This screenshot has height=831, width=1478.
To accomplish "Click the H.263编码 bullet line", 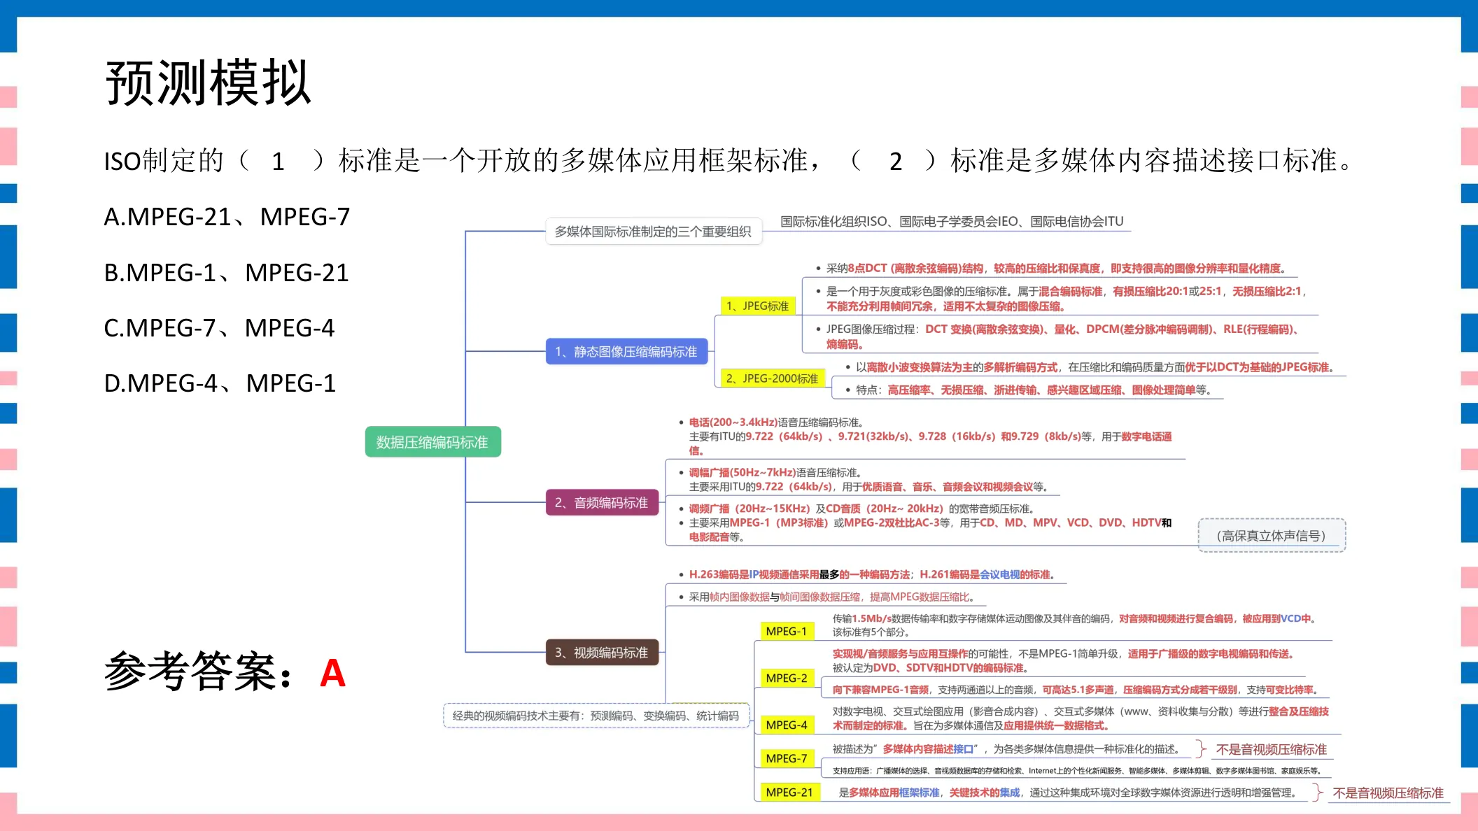I will 872,574.
